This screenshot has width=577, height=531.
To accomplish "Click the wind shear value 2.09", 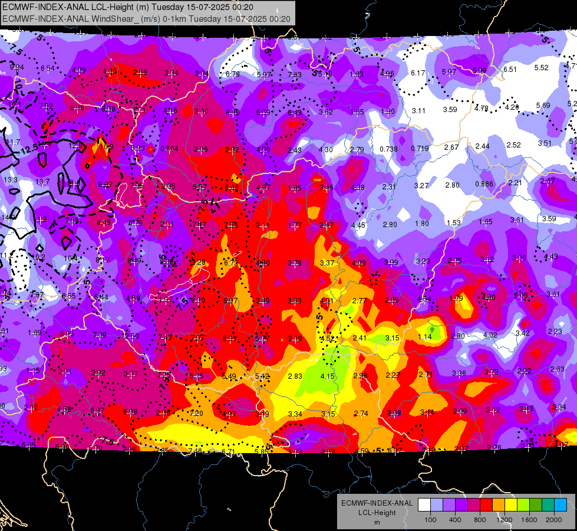I will point(460,411).
